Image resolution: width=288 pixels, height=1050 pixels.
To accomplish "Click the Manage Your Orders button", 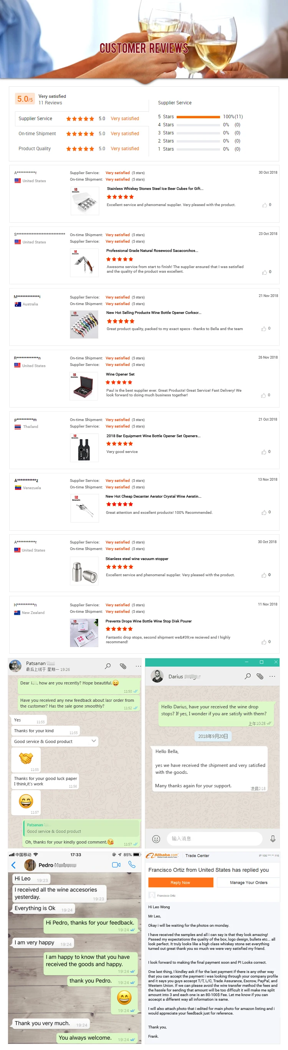I will [248, 882].
